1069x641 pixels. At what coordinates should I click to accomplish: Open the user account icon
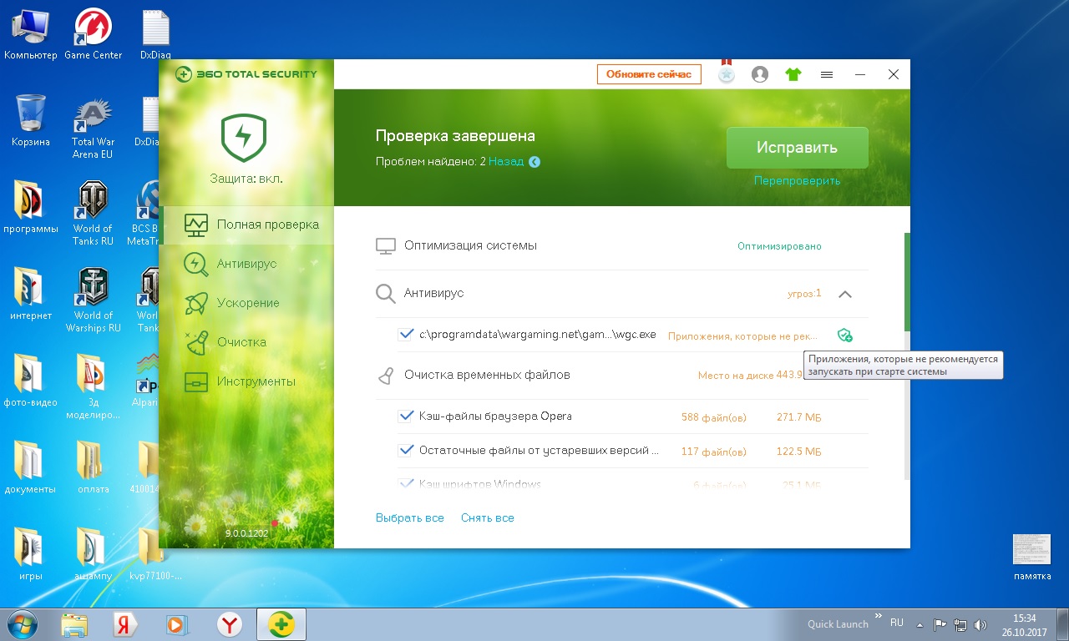(760, 74)
